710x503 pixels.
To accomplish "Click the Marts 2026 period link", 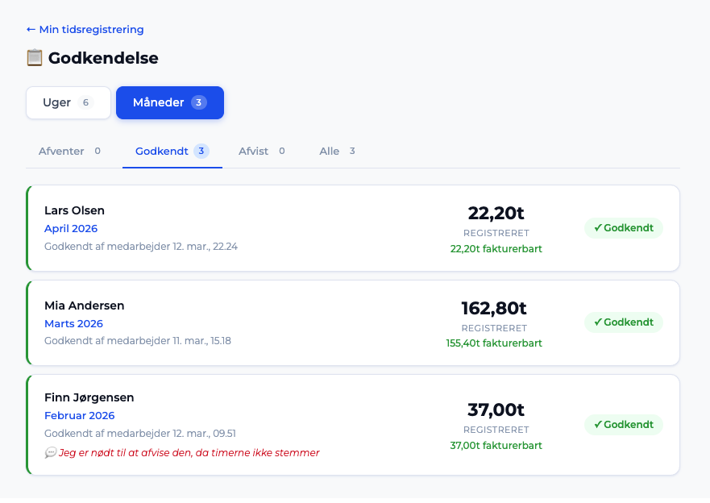I will [x=73, y=324].
